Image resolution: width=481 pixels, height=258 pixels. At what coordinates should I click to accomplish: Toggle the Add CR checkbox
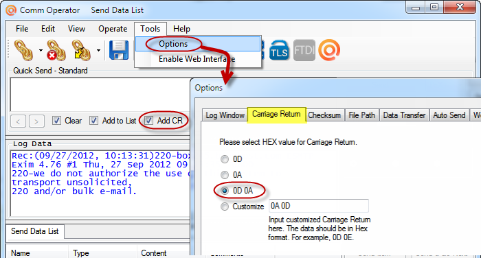[x=149, y=121]
